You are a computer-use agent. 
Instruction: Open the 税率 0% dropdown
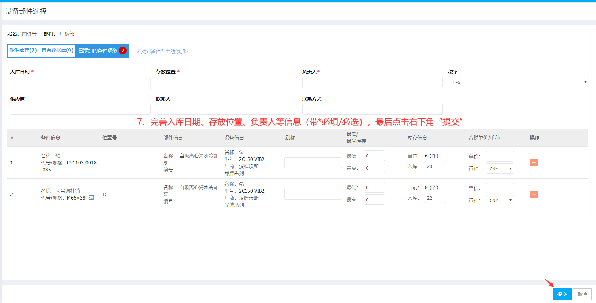[x=518, y=82]
